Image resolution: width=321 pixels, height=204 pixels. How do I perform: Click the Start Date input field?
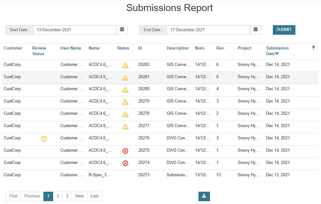[x=75, y=30]
